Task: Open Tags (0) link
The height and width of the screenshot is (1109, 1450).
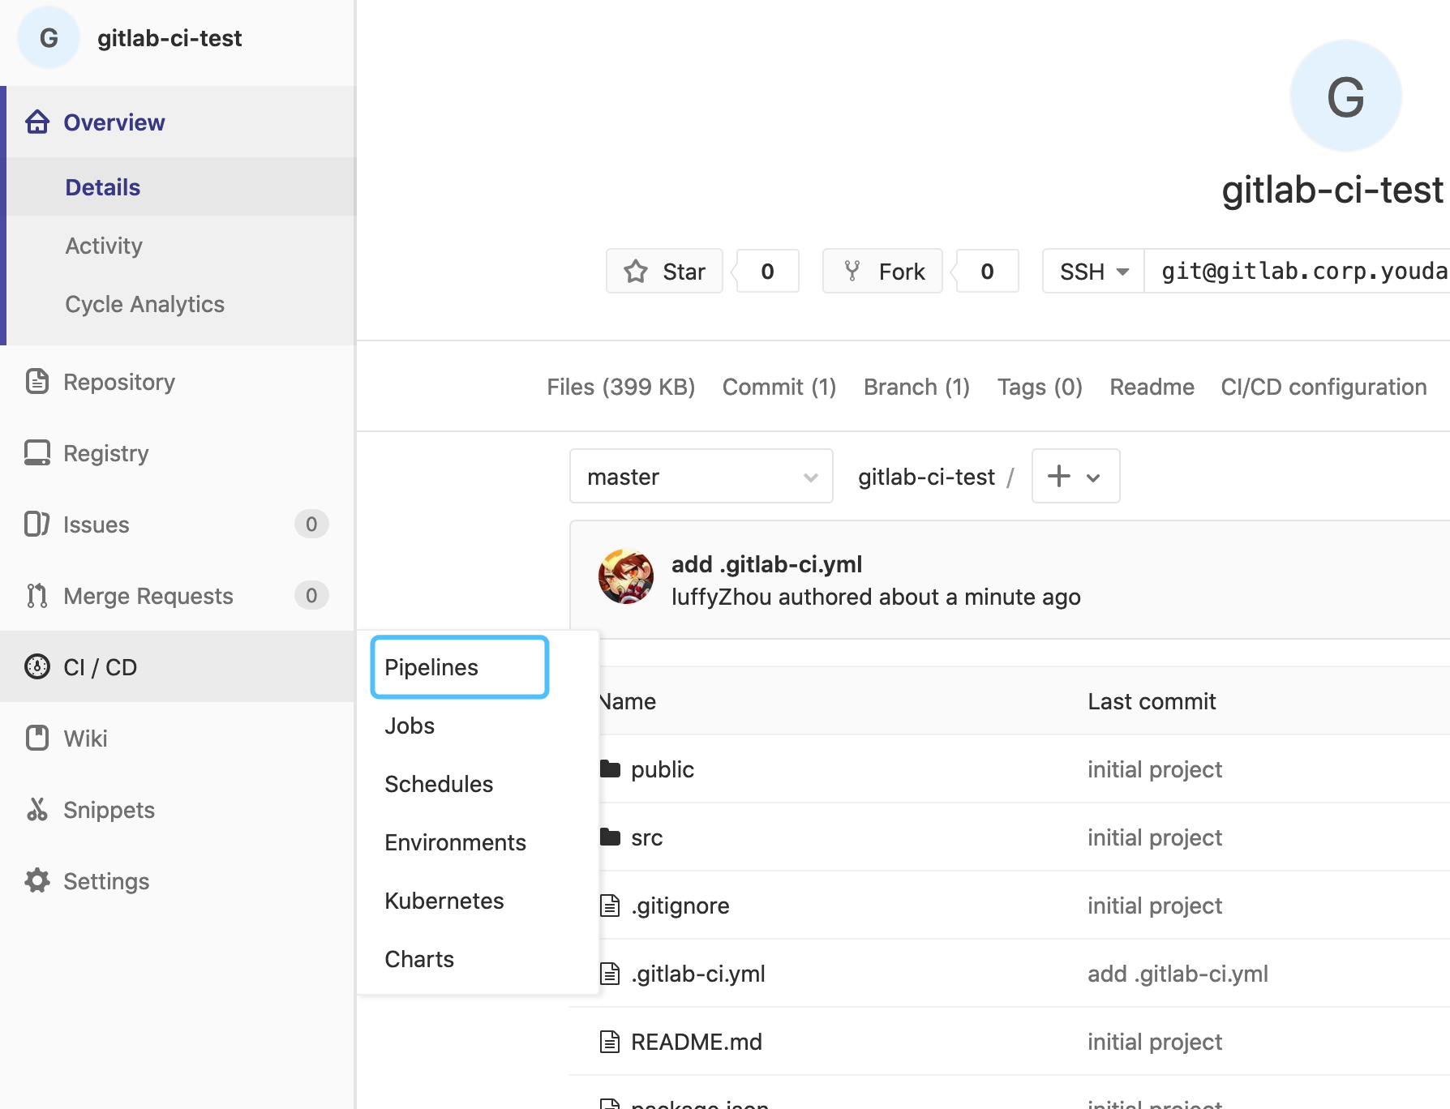Action: click(1040, 387)
